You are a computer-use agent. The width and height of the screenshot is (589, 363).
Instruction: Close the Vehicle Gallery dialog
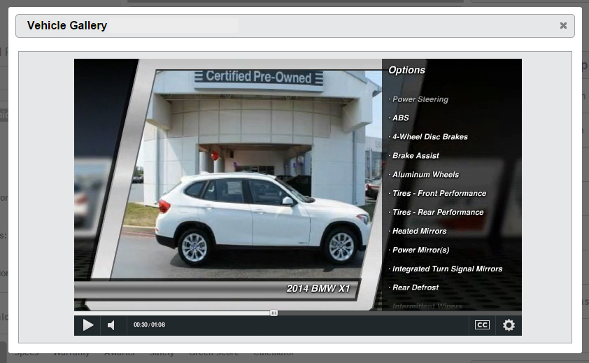click(563, 26)
